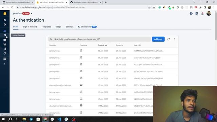Open users table more options menu
The width and height of the screenshot is (217, 122).
174,39
